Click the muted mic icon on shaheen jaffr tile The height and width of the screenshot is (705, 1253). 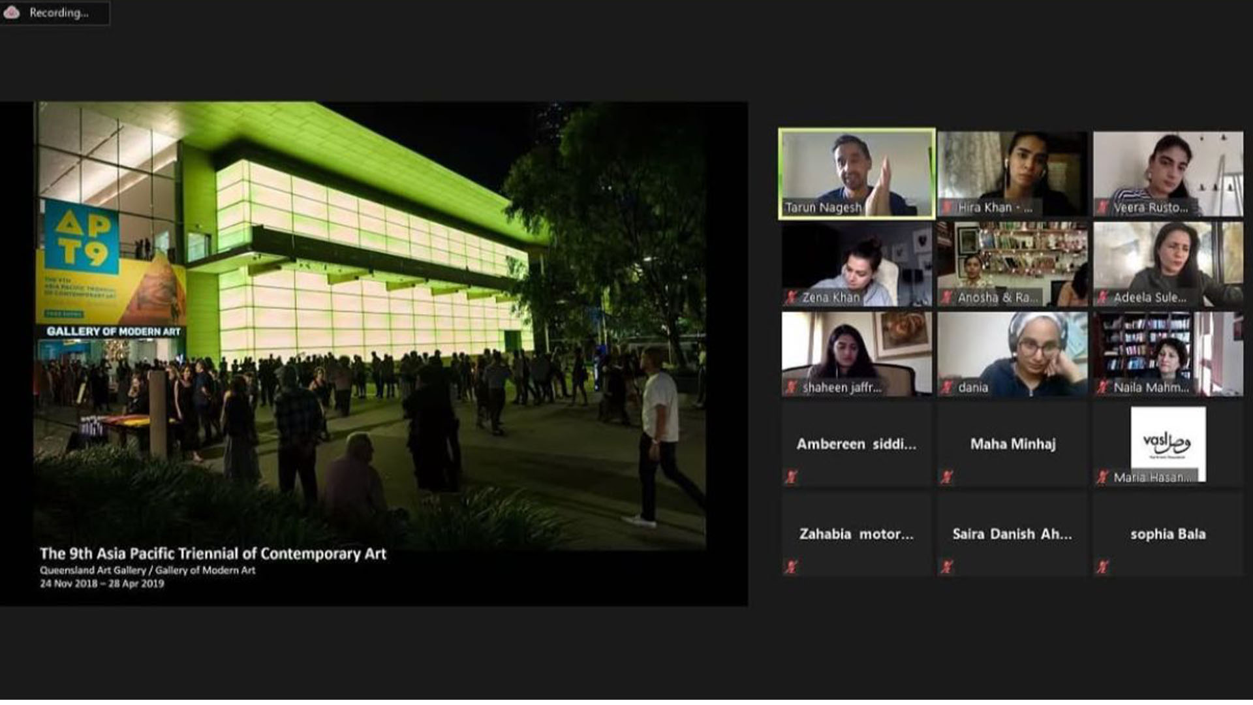[792, 388]
